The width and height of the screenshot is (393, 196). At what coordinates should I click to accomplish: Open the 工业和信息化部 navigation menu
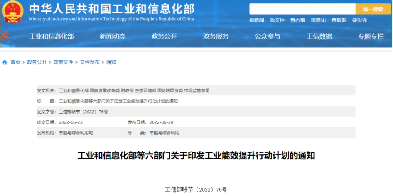(52, 36)
